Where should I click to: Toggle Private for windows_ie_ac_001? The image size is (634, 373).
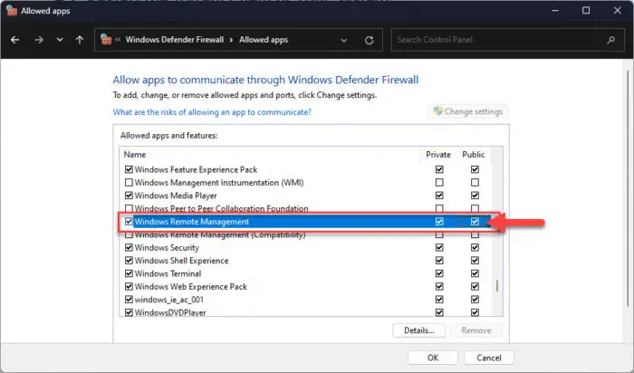tap(439, 300)
